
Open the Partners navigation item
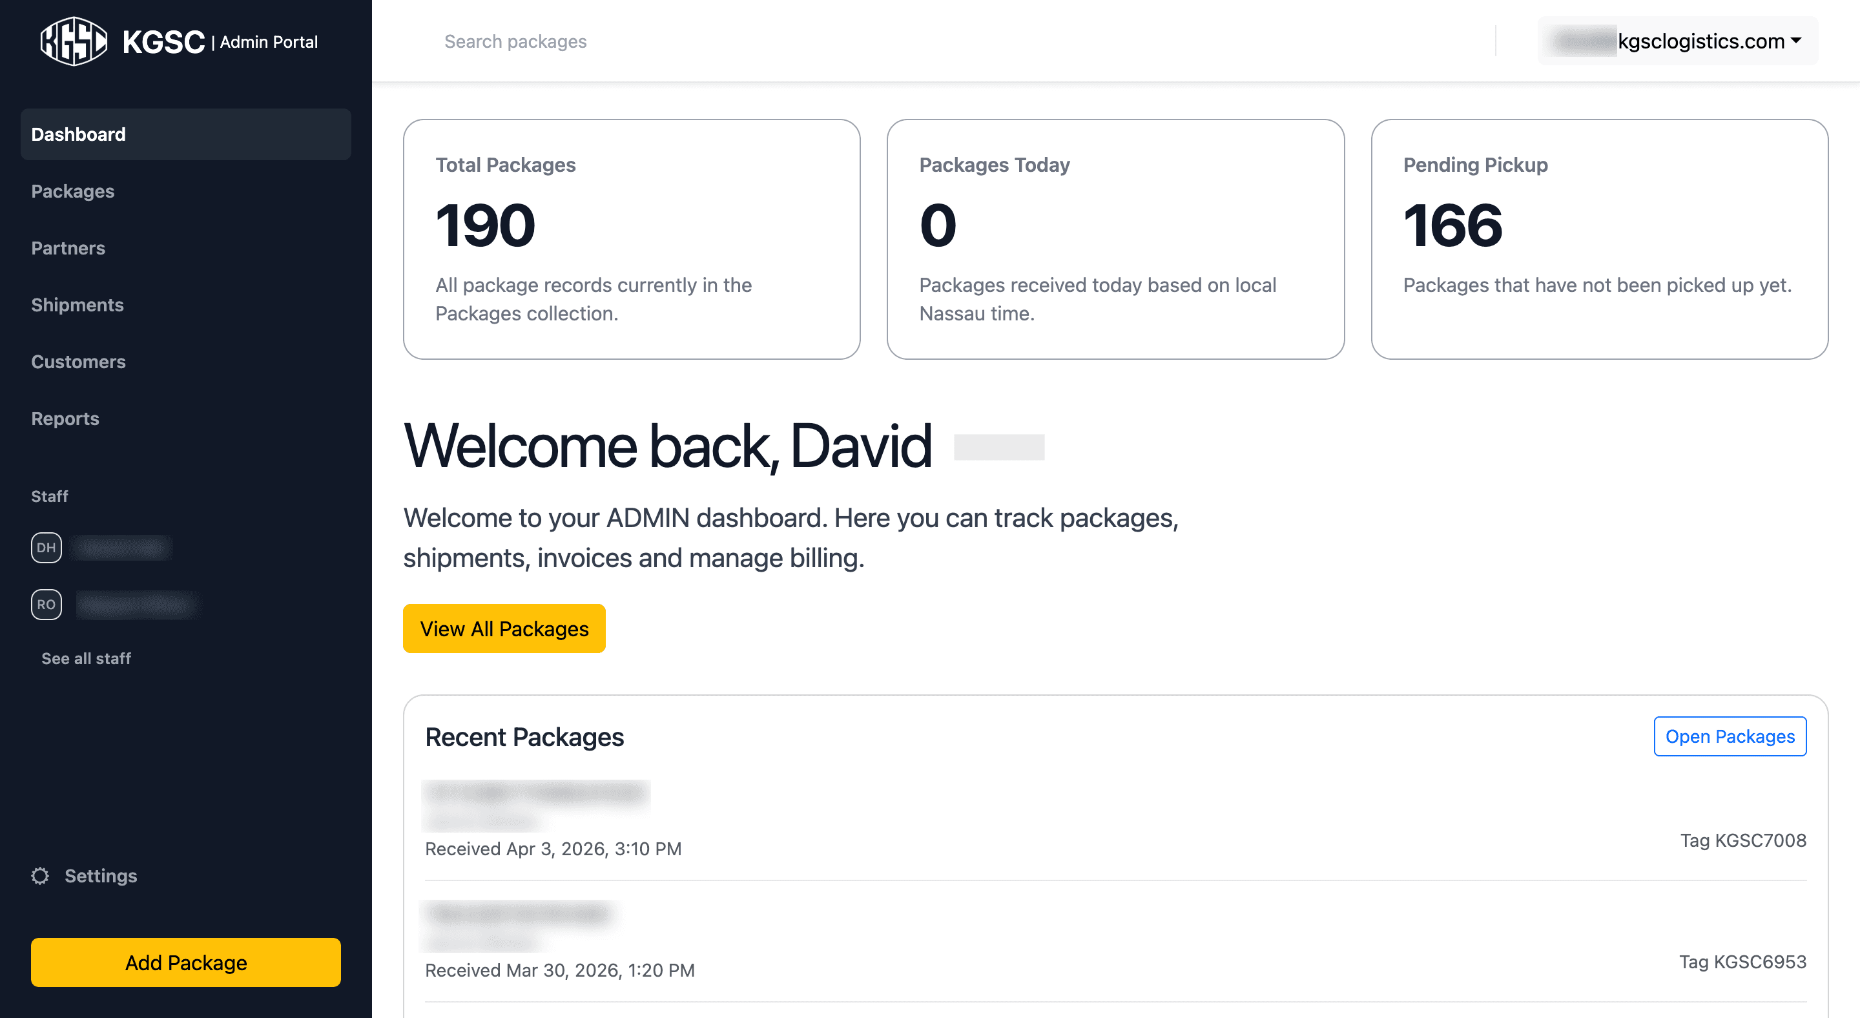(x=68, y=247)
